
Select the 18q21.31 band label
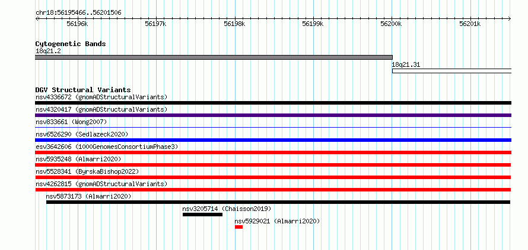tap(406, 65)
